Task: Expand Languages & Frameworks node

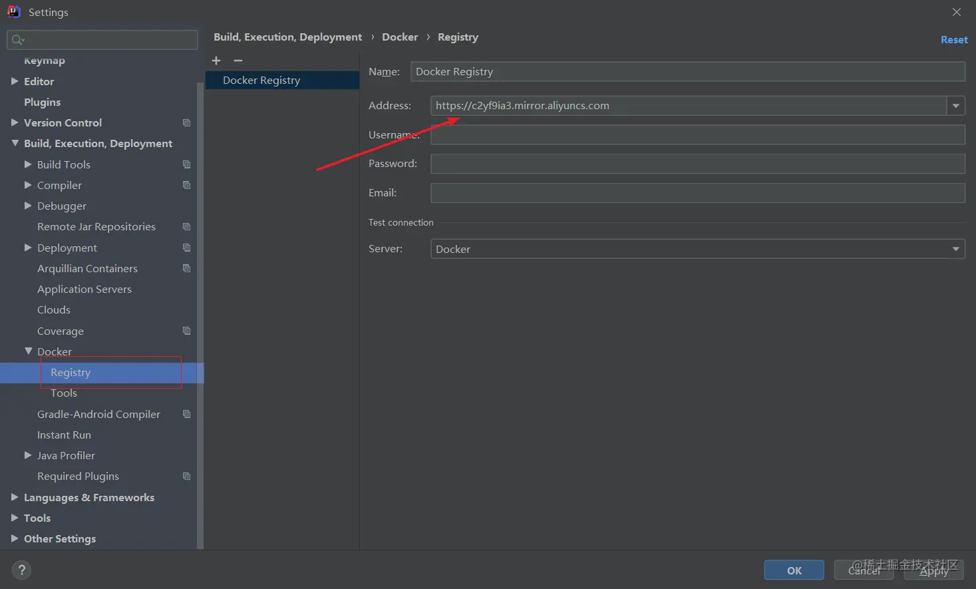Action: [15, 497]
